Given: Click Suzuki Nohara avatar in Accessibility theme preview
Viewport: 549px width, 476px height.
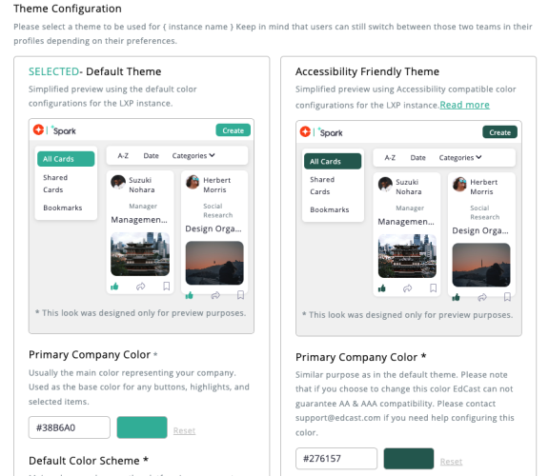Looking at the screenshot, I should pyautogui.click(x=385, y=184).
